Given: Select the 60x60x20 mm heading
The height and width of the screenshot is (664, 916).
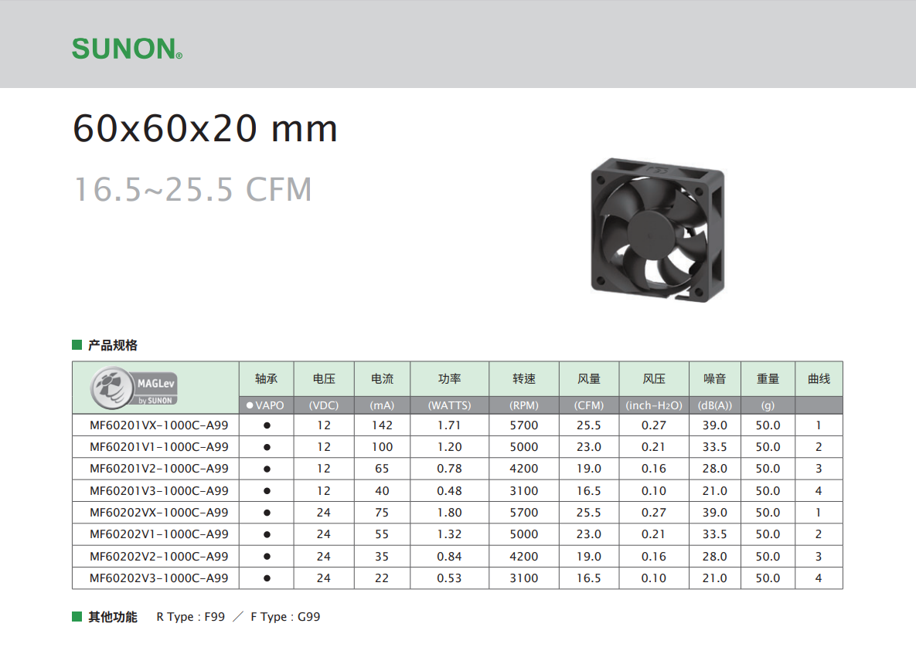Looking at the screenshot, I should click(x=205, y=128).
